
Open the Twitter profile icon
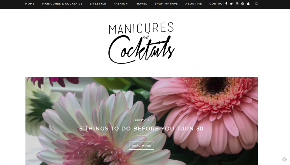231,4
